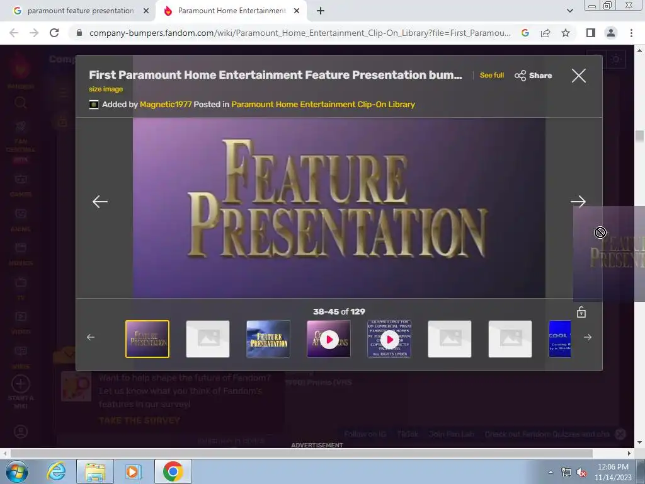Image resolution: width=645 pixels, height=484 pixels.
Task: Click the Chrome icon in the taskbar
Action: [173, 471]
